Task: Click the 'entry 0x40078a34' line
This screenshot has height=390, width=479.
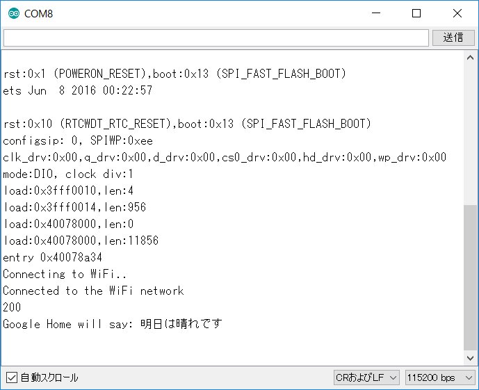Action: (x=52, y=257)
